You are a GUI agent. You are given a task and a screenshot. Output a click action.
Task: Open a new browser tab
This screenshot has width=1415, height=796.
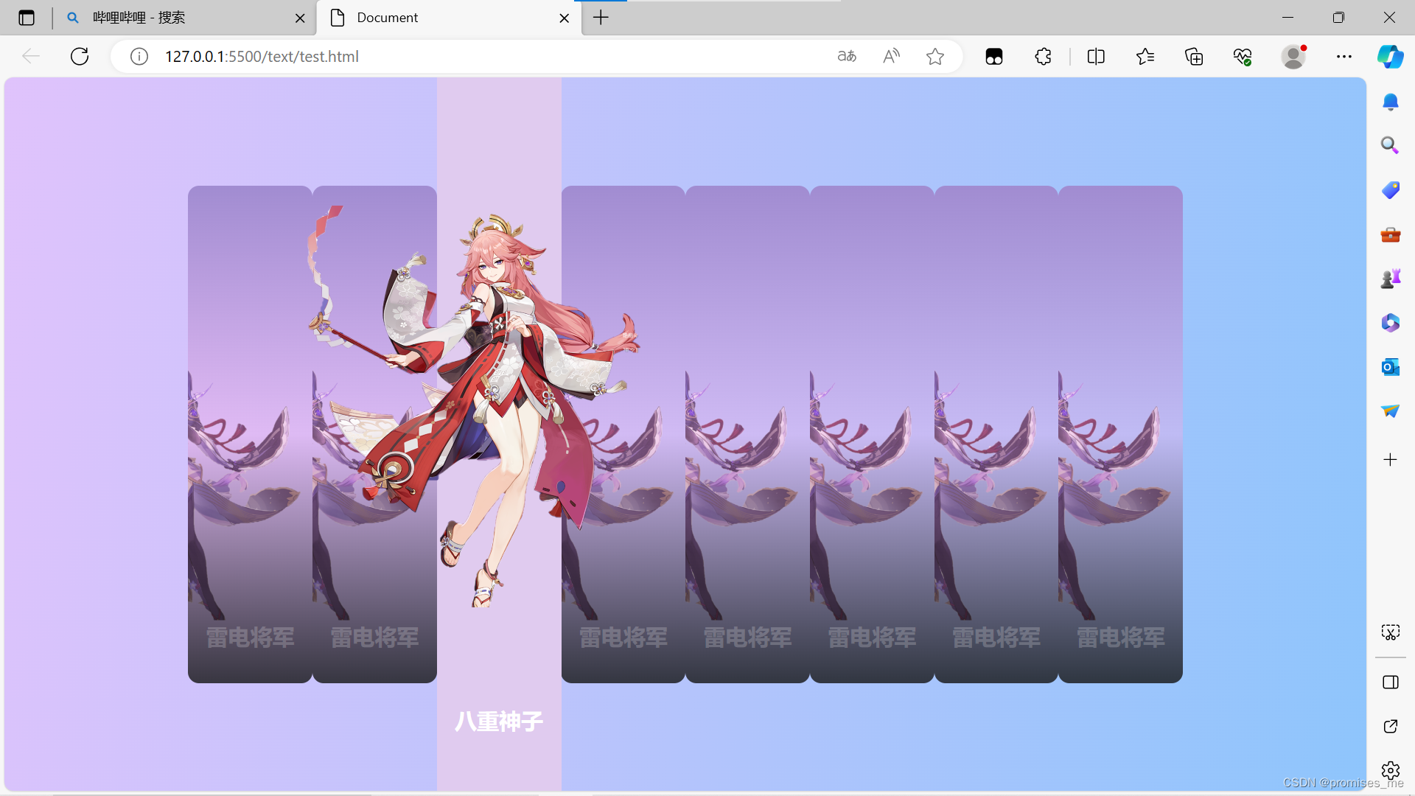tap(601, 18)
